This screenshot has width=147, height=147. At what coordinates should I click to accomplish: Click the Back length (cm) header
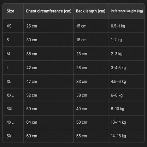point(90,11)
